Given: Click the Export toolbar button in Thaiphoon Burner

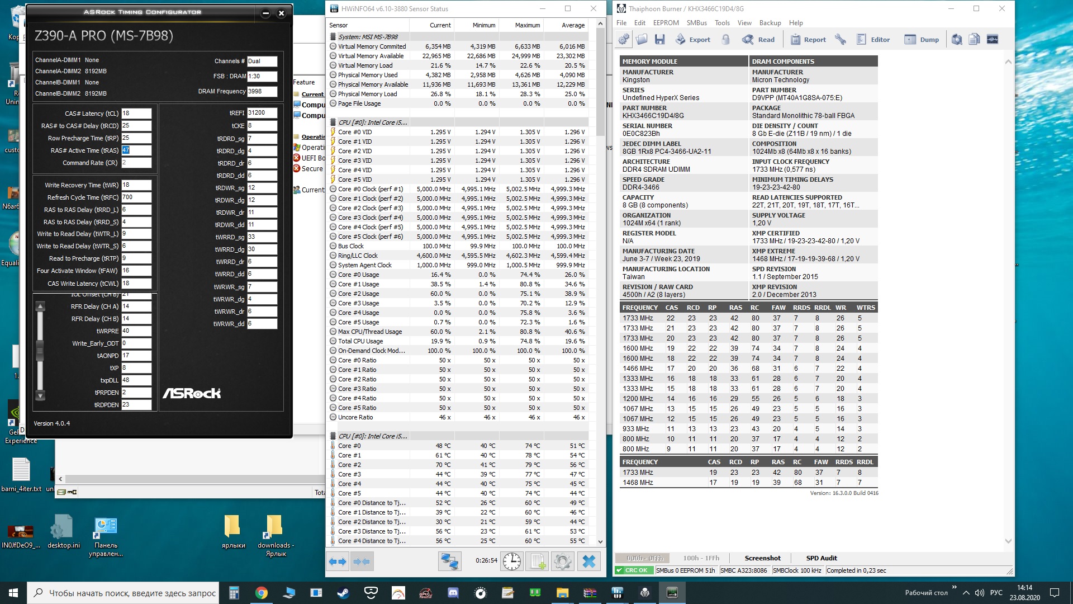Looking at the screenshot, I should coord(692,40).
